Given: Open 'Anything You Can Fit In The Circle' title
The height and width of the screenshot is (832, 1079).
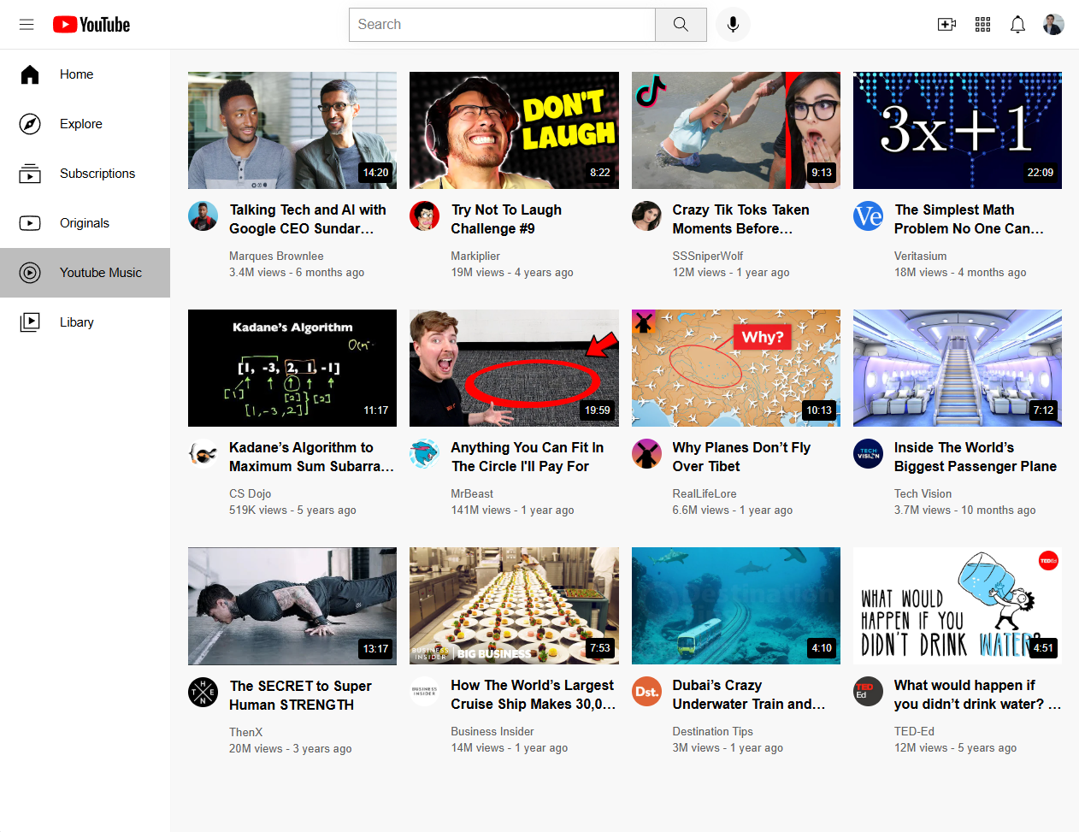Looking at the screenshot, I should click(x=528, y=457).
